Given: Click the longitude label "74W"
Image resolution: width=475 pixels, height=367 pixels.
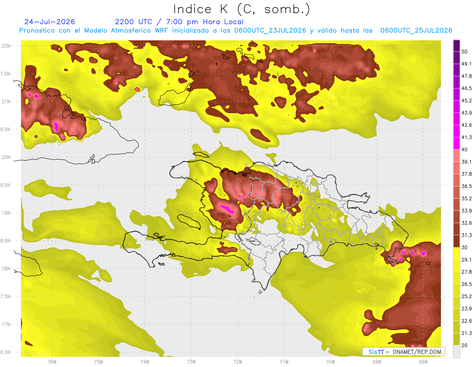Looking at the screenshot, I should tap(144, 362).
